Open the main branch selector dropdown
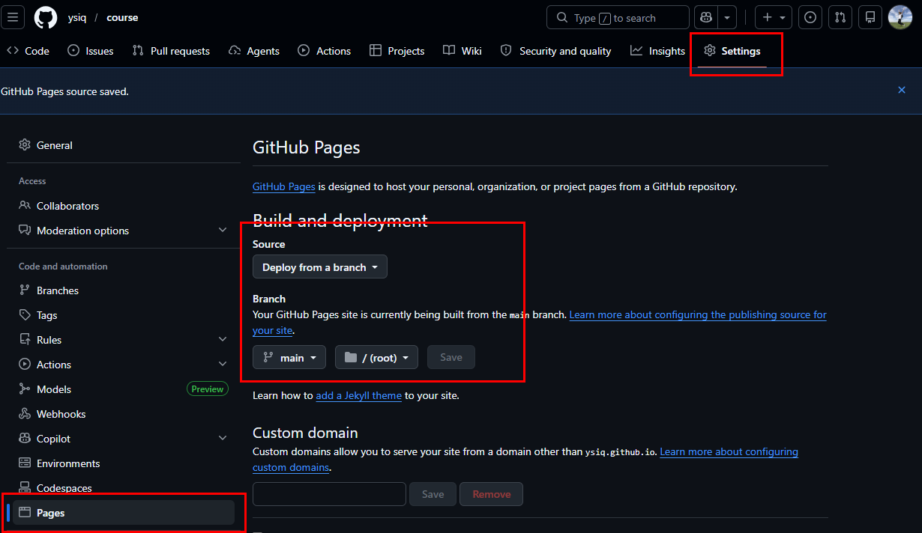The image size is (922, 533). [289, 358]
